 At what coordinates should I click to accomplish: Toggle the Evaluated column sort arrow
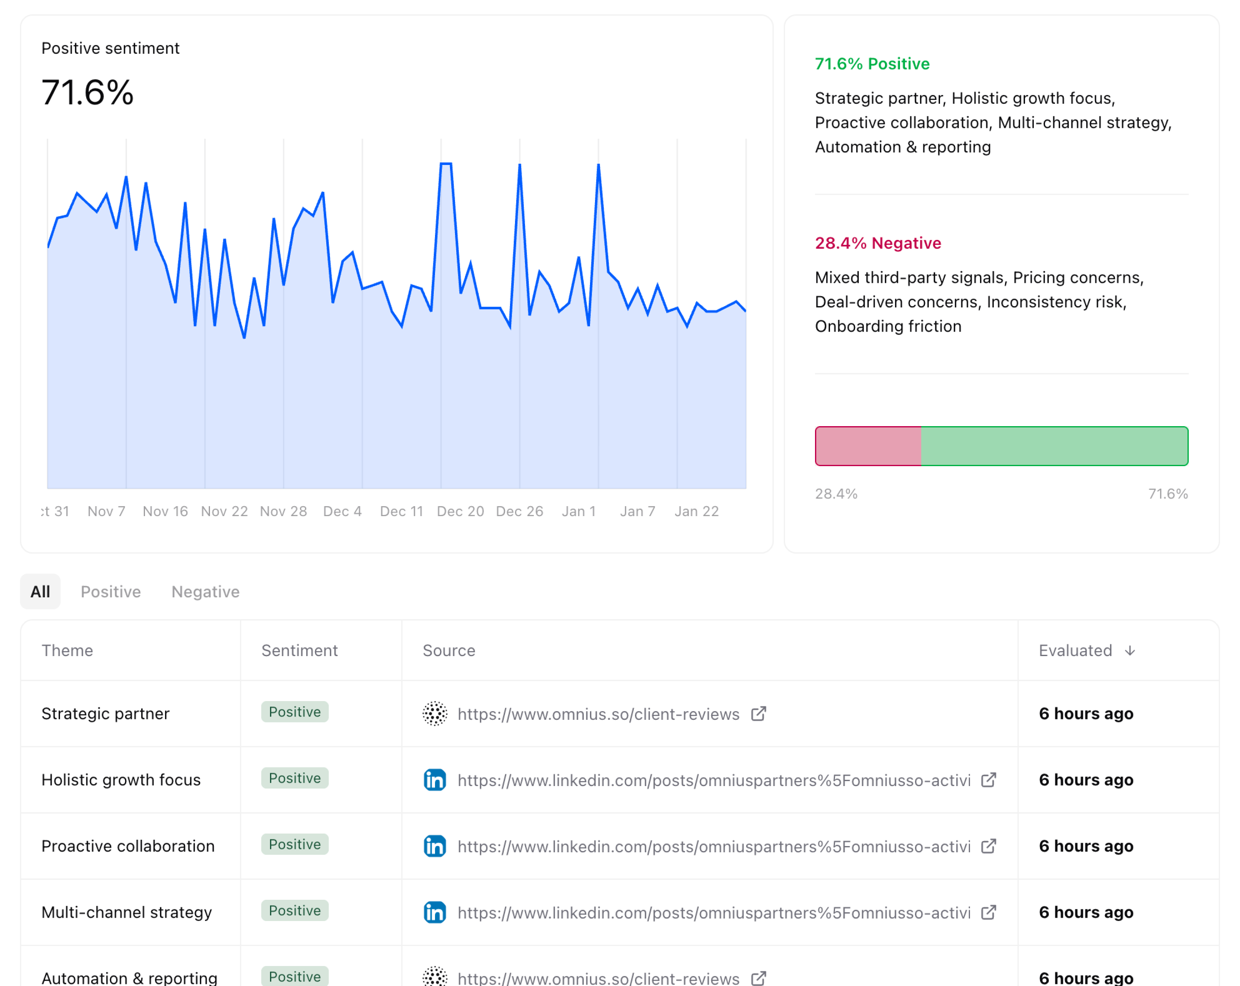point(1130,650)
